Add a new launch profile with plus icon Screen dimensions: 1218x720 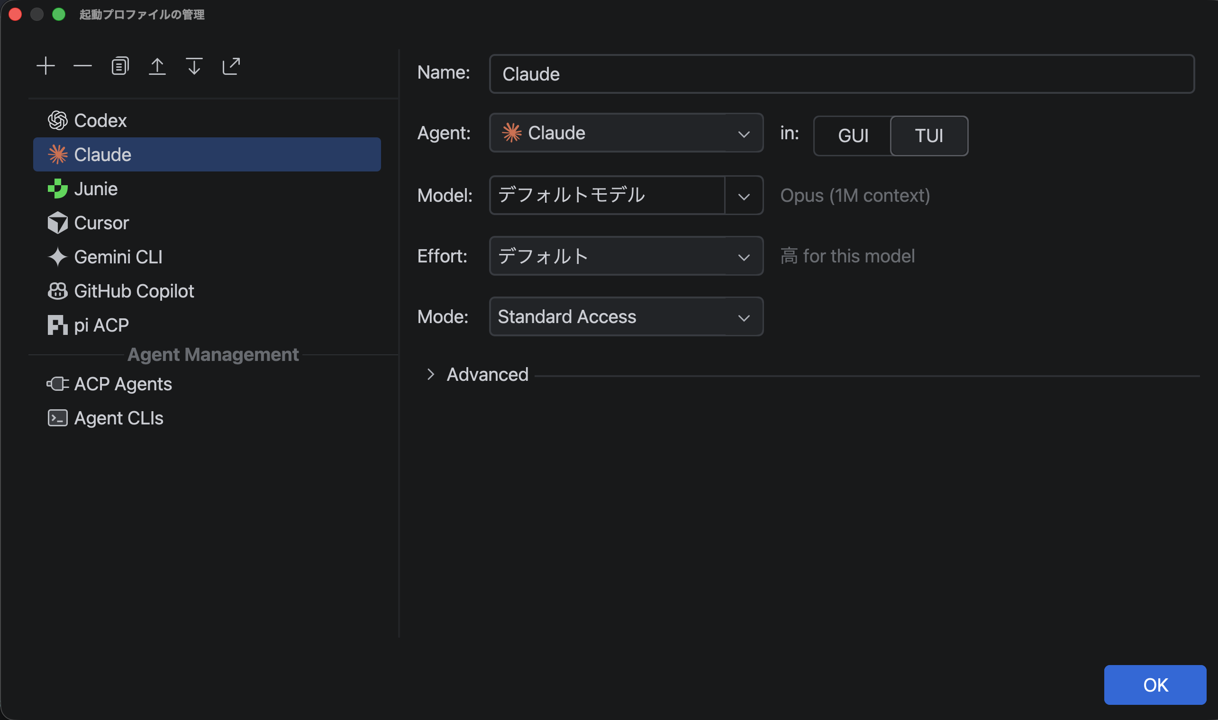[45, 66]
